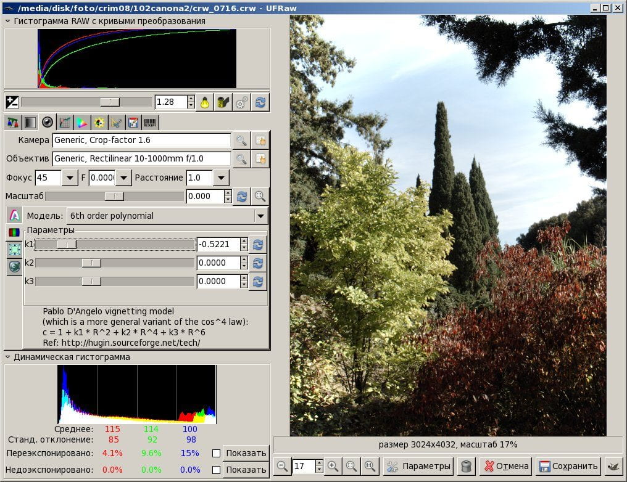Toggle Показать checkbox for Недоэкспонировано
The height and width of the screenshot is (482, 627).
tap(217, 470)
